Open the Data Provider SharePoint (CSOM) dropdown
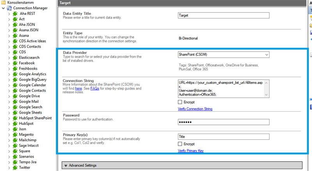This screenshot has height=171, width=312. pos(266,55)
